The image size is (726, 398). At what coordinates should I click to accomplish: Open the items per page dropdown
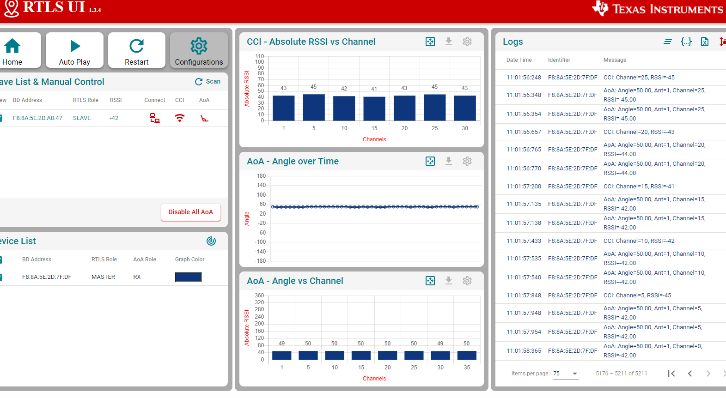(566, 374)
